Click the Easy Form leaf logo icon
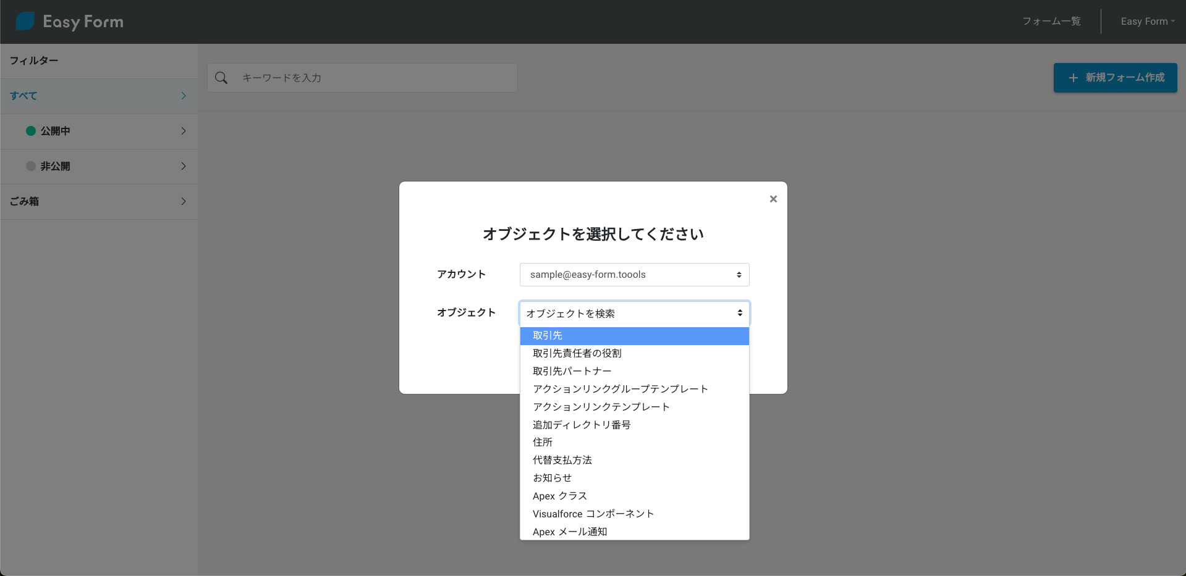 [x=25, y=22]
